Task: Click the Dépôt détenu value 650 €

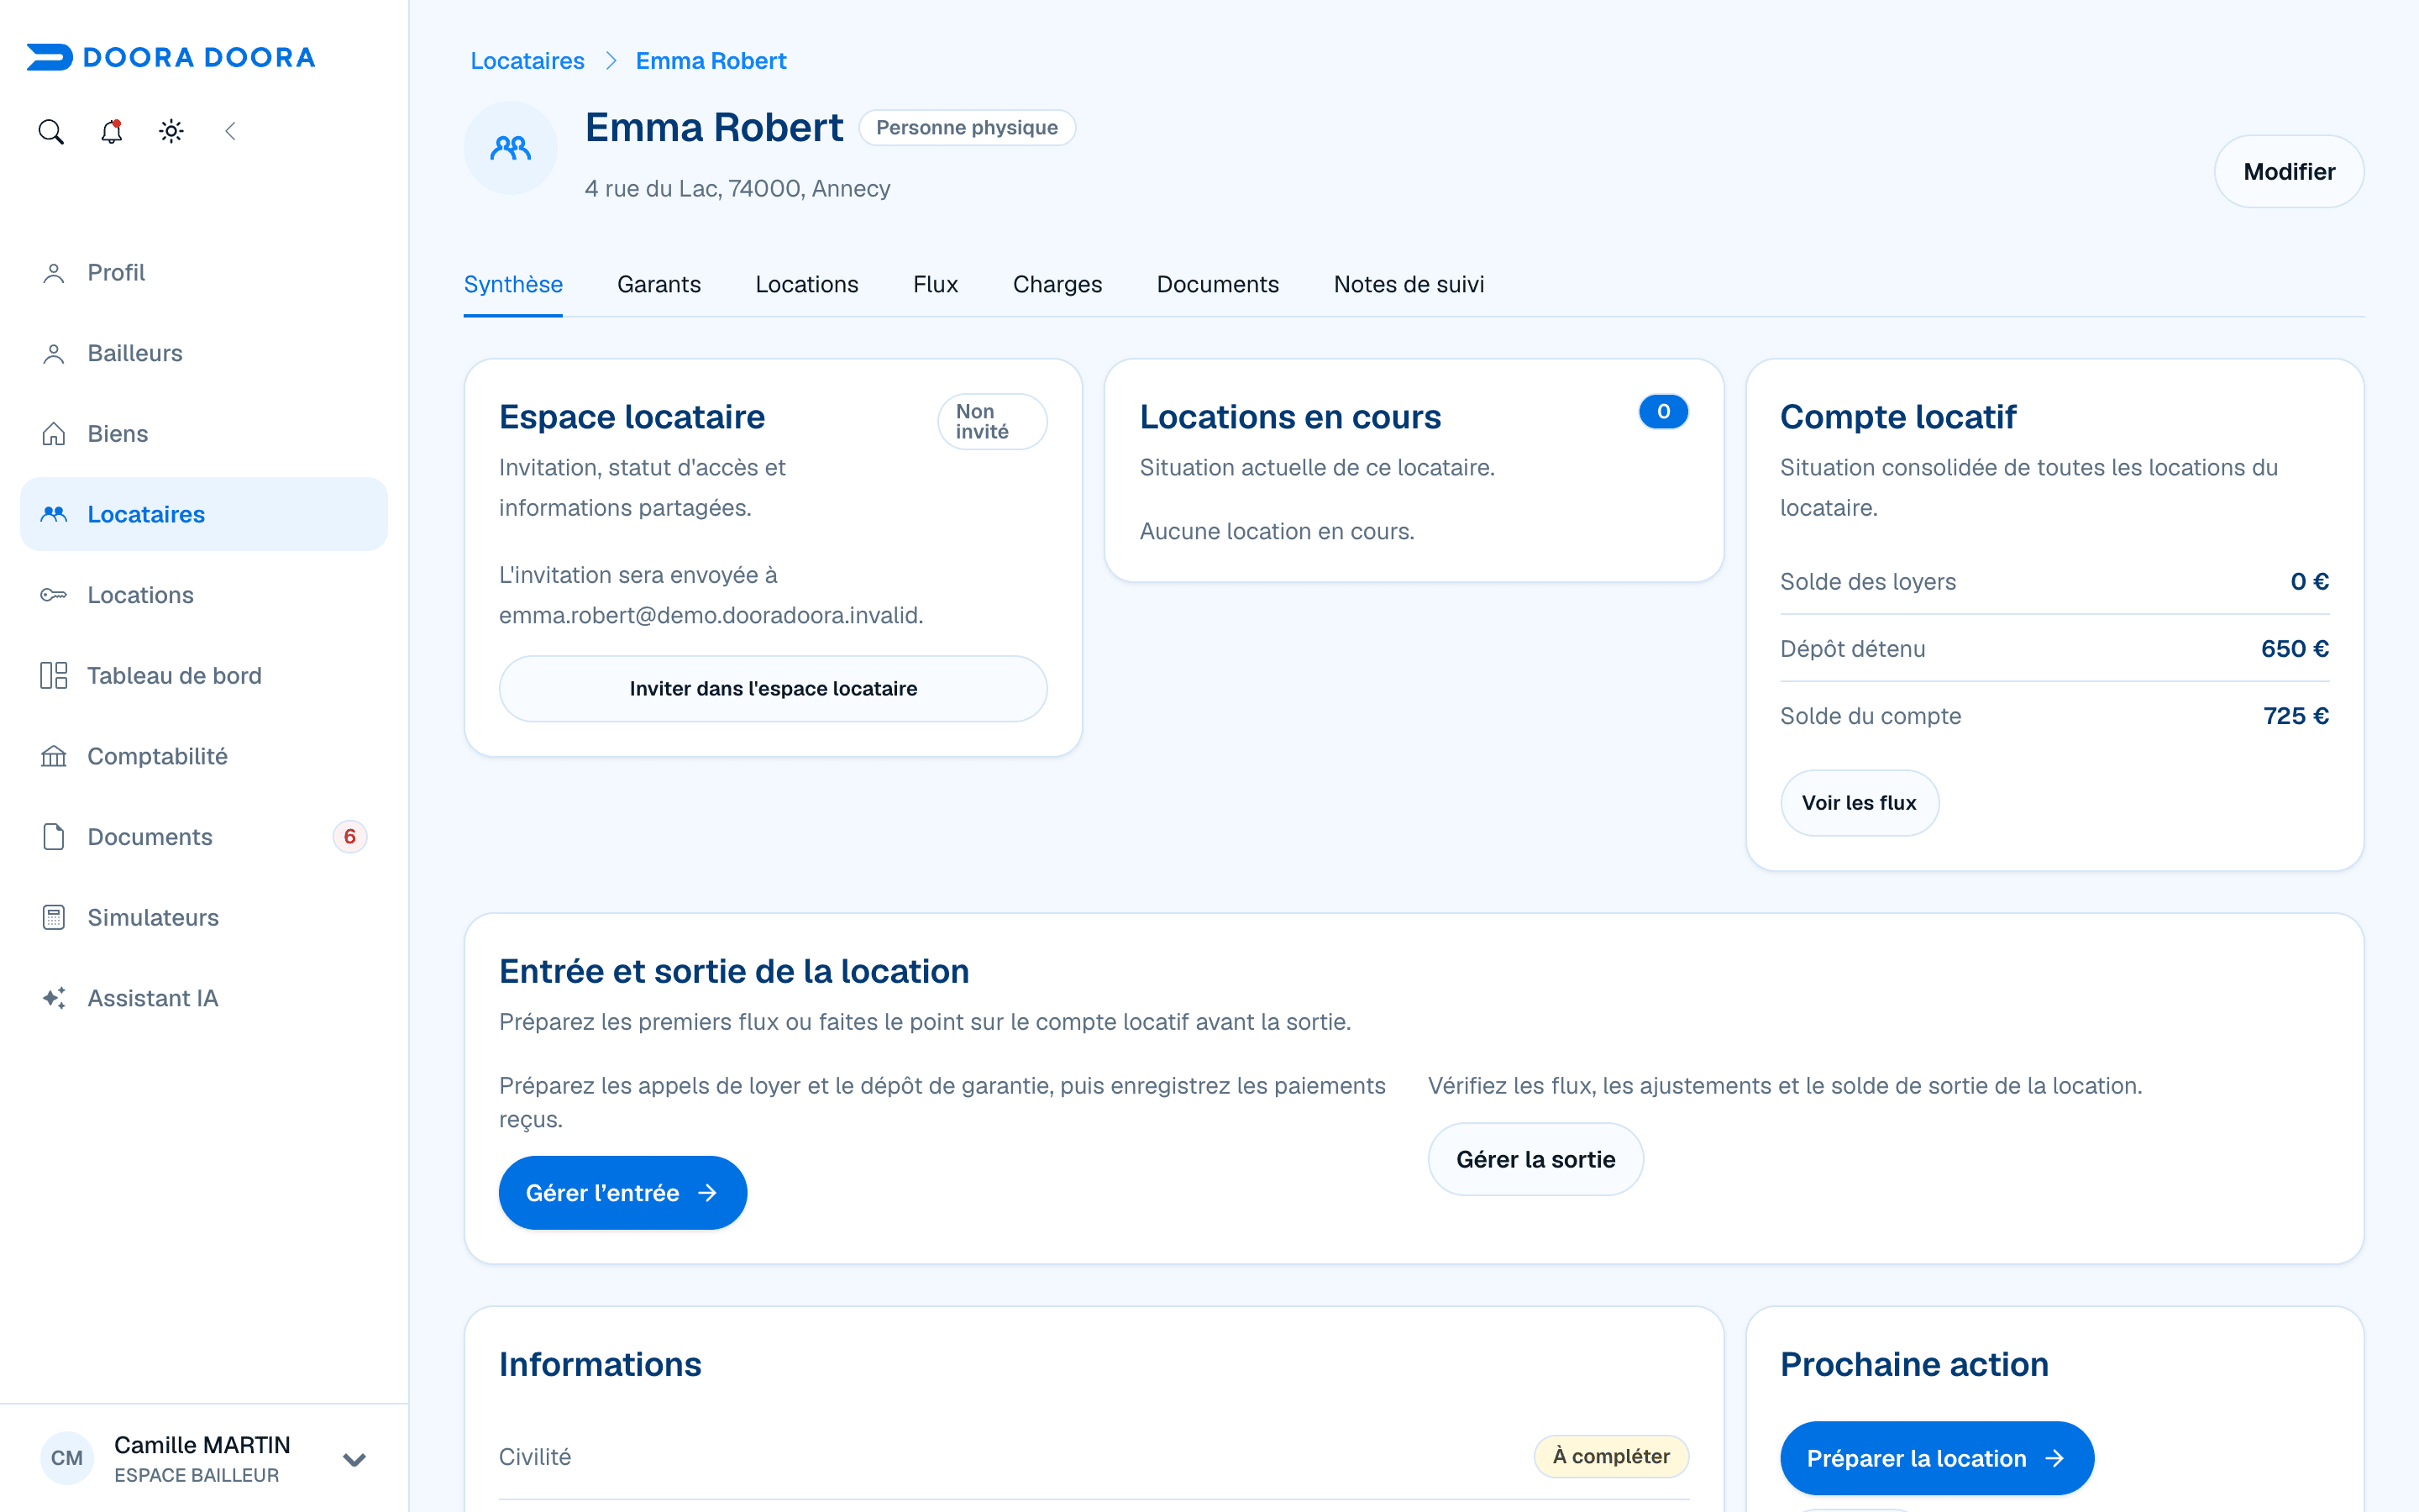Action: click(x=2295, y=649)
